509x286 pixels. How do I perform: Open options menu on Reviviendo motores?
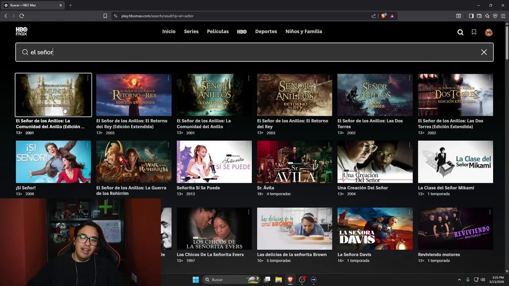click(490, 212)
